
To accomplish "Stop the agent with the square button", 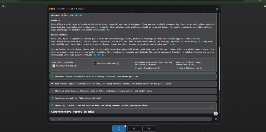I will click(149, 128).
